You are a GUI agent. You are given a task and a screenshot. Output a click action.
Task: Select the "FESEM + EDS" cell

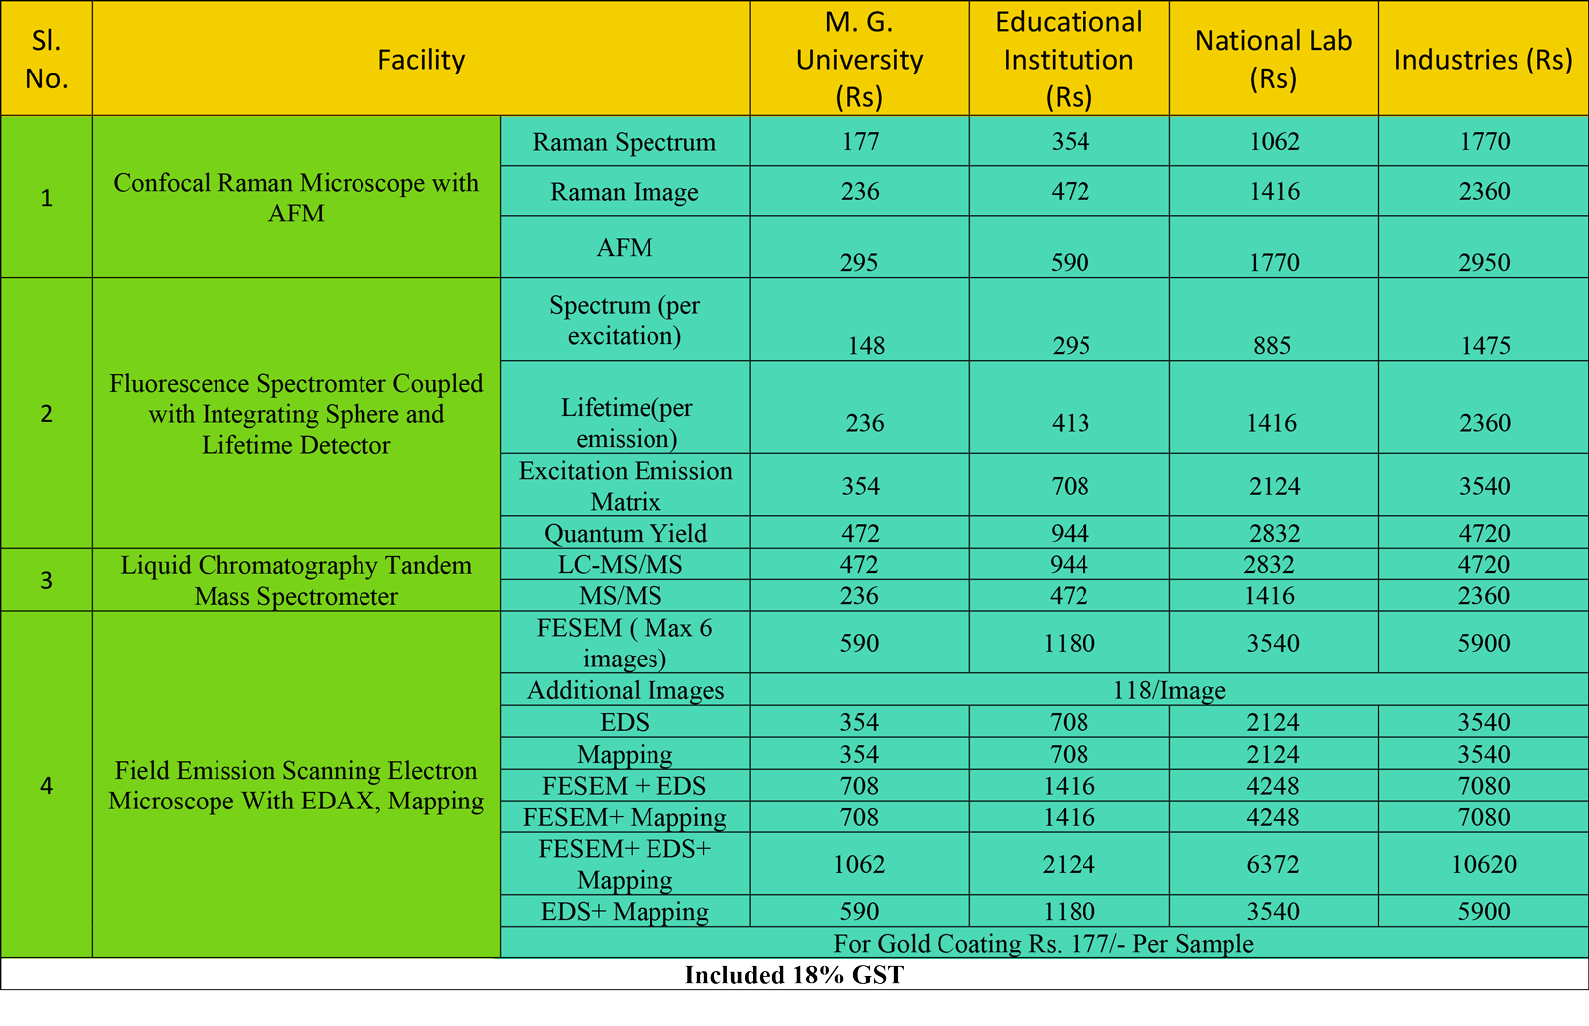coord(625,786)
